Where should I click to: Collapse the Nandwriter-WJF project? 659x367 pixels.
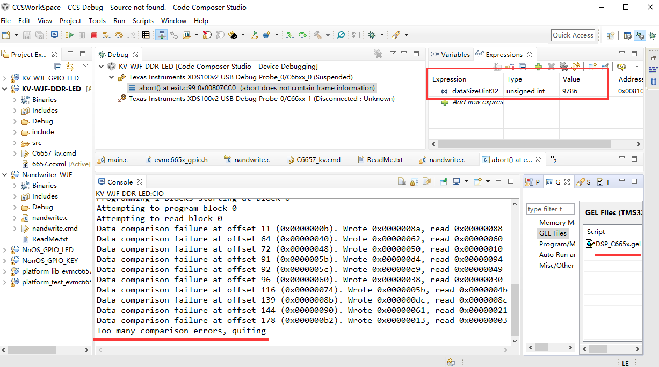click(x=5, y=175)
